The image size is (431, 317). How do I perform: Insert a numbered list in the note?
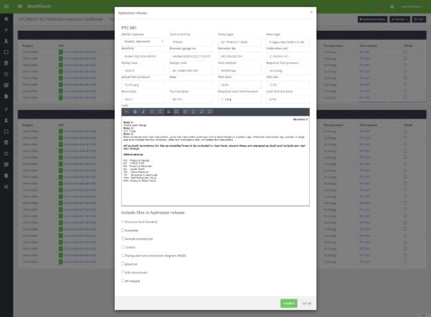pyautogui.click(x=194, y=111)
